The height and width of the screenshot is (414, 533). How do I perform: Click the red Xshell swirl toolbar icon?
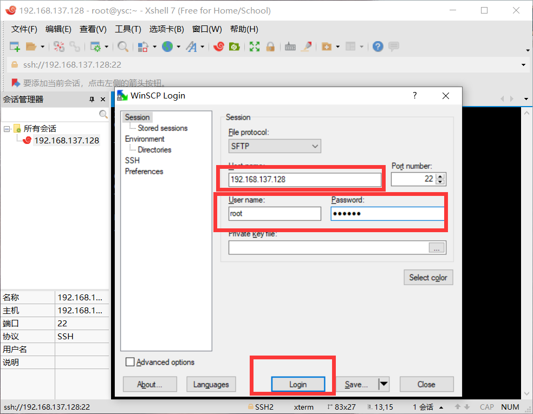pyautogui.click(x=219, y=47)
